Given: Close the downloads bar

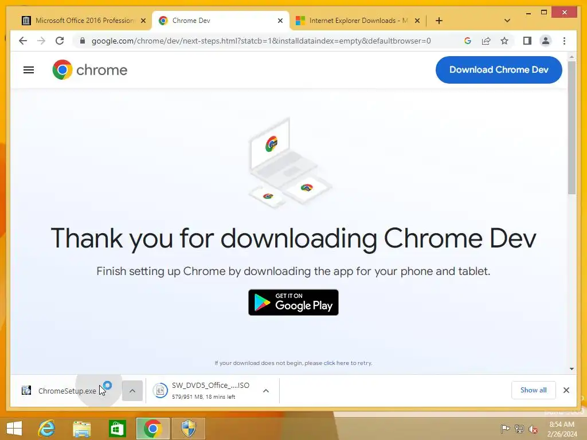Looking at the screenshot, I should 566,390.
